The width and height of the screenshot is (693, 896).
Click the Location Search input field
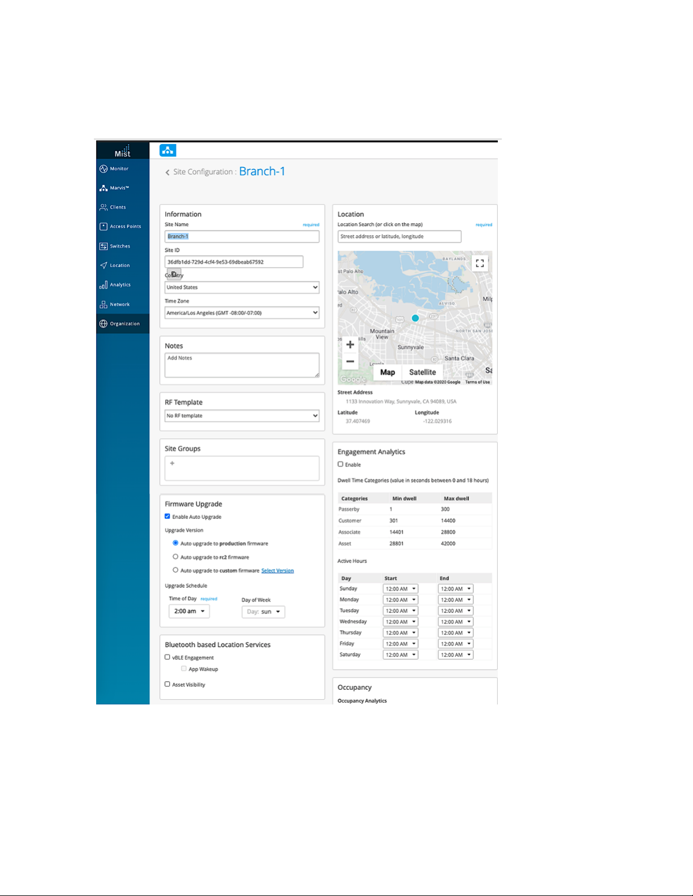pos(399,236)
